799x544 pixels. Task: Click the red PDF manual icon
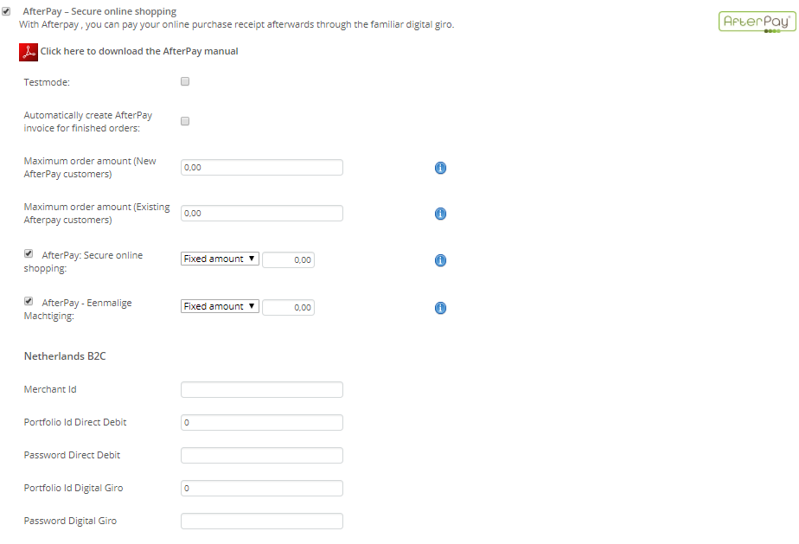coord(28,52)
